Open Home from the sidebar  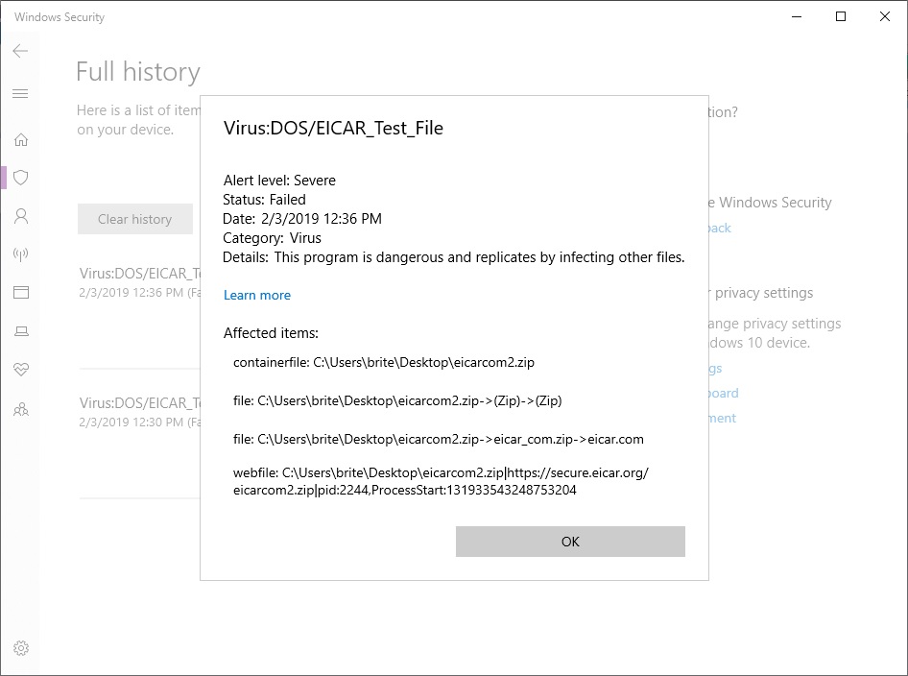tap(21, 139)
